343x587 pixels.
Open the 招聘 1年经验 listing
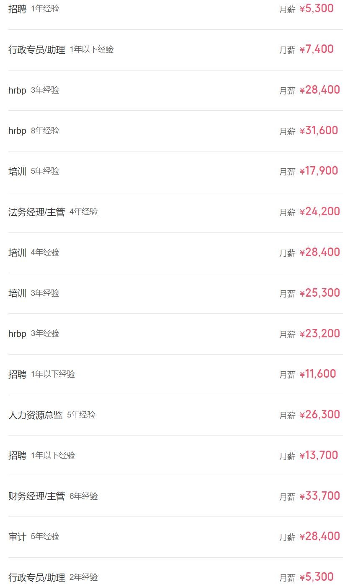(x=17, y=9)
